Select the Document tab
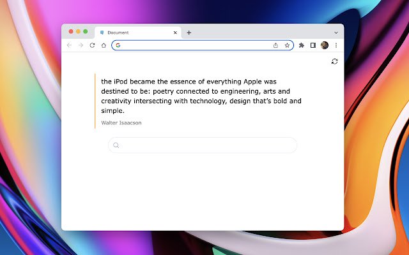The width and height of the screenshot is (409, 255). pos(138,33)
